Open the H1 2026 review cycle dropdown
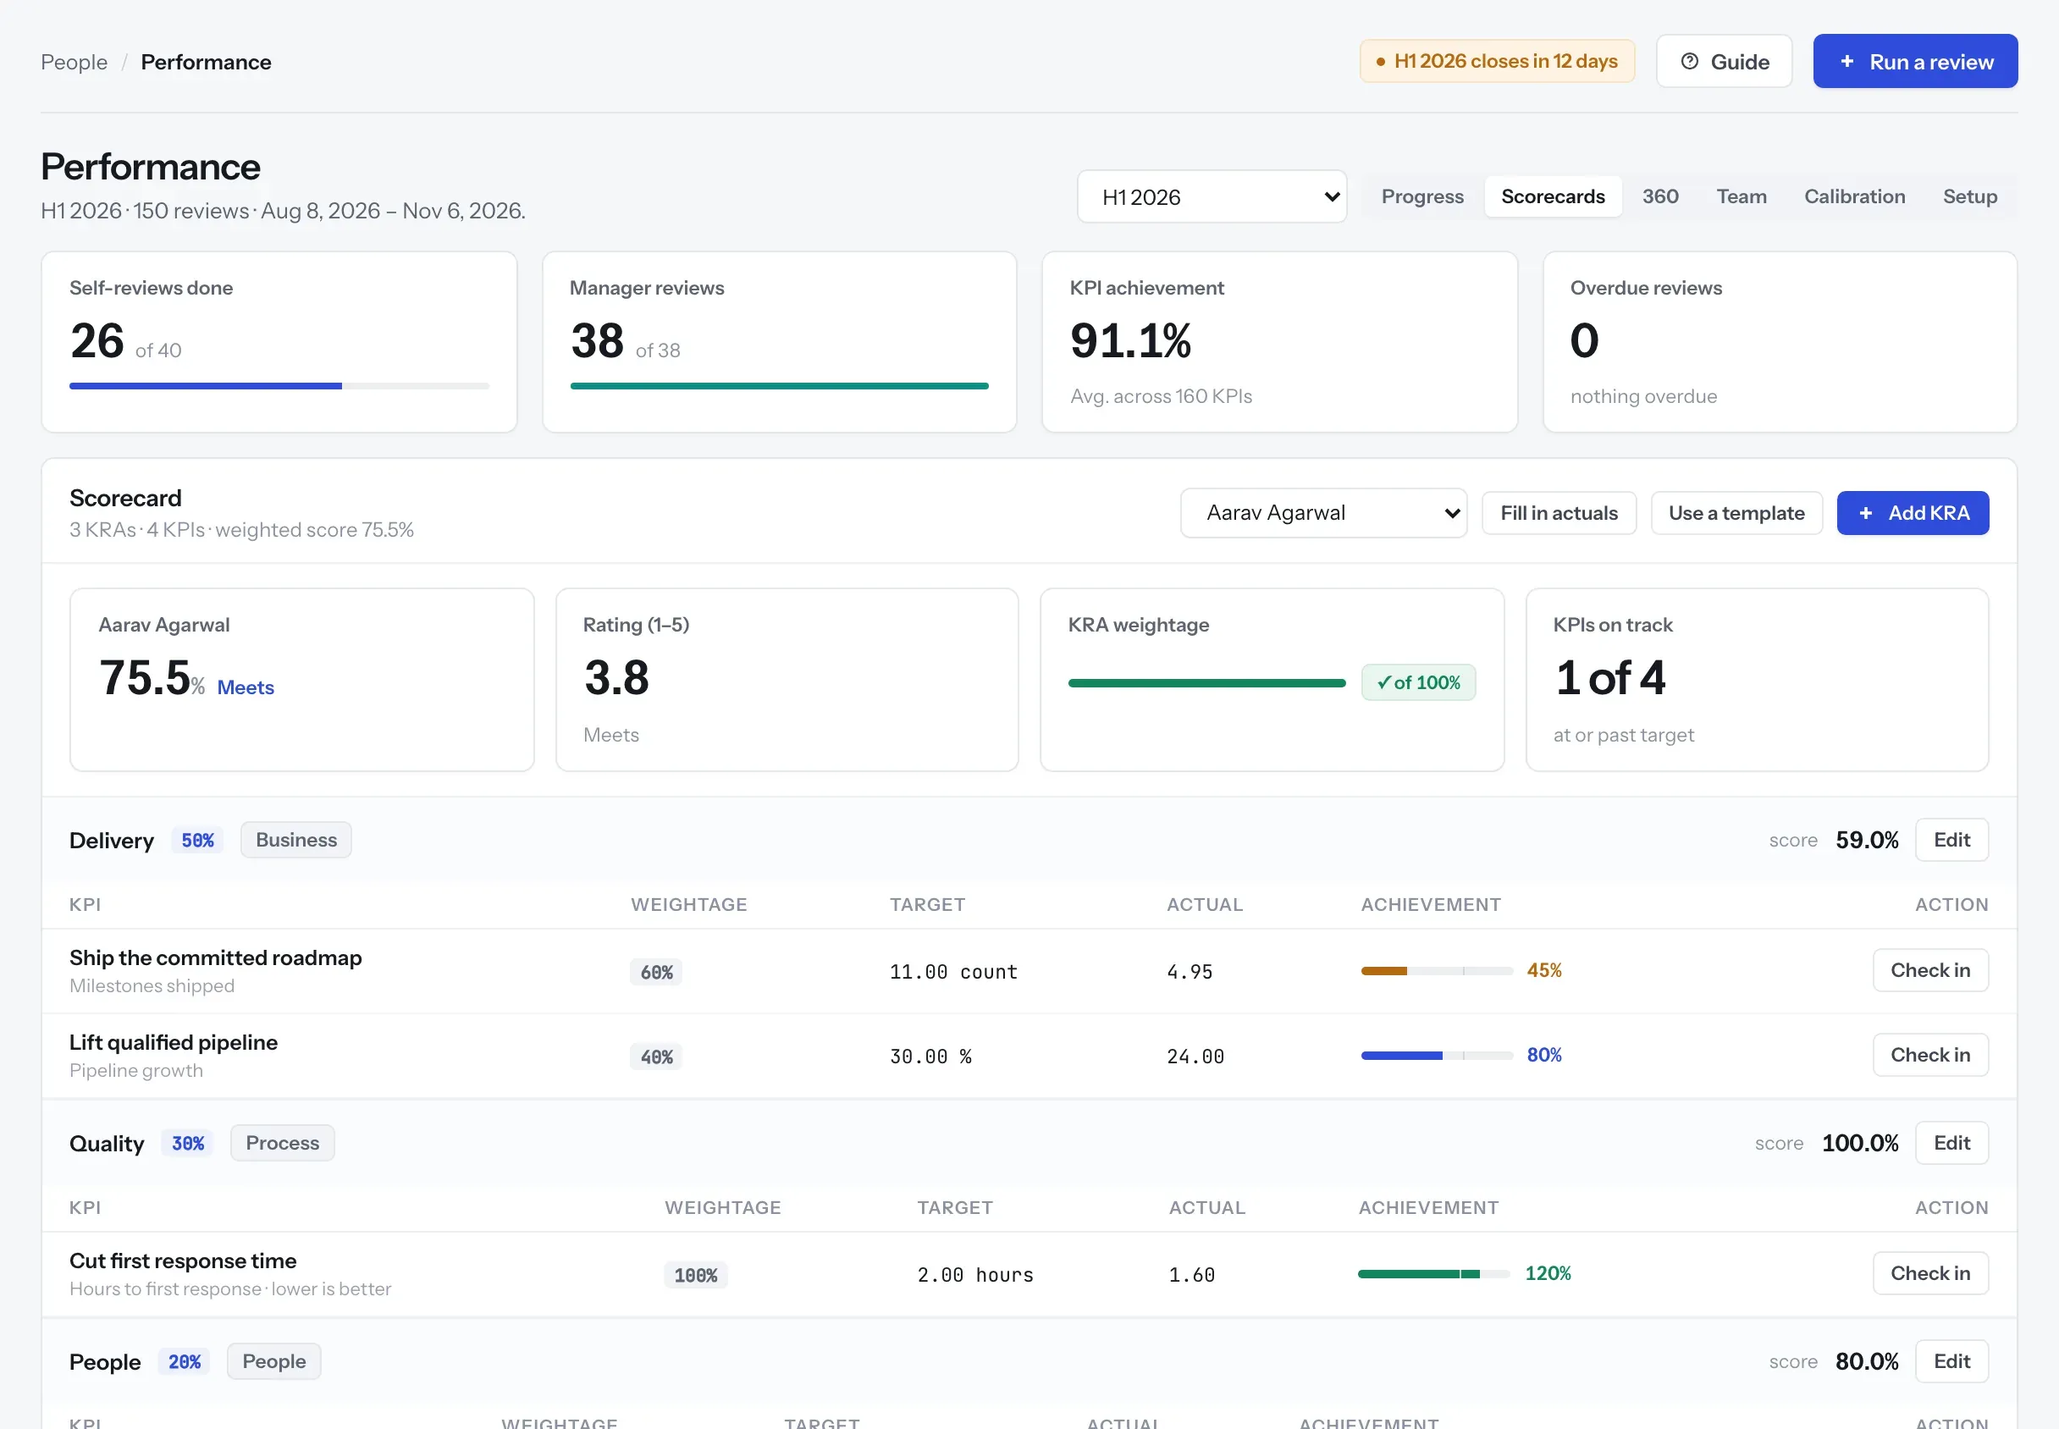The width and height of the screenshot is (2059, 1429). coord(1212,197)
